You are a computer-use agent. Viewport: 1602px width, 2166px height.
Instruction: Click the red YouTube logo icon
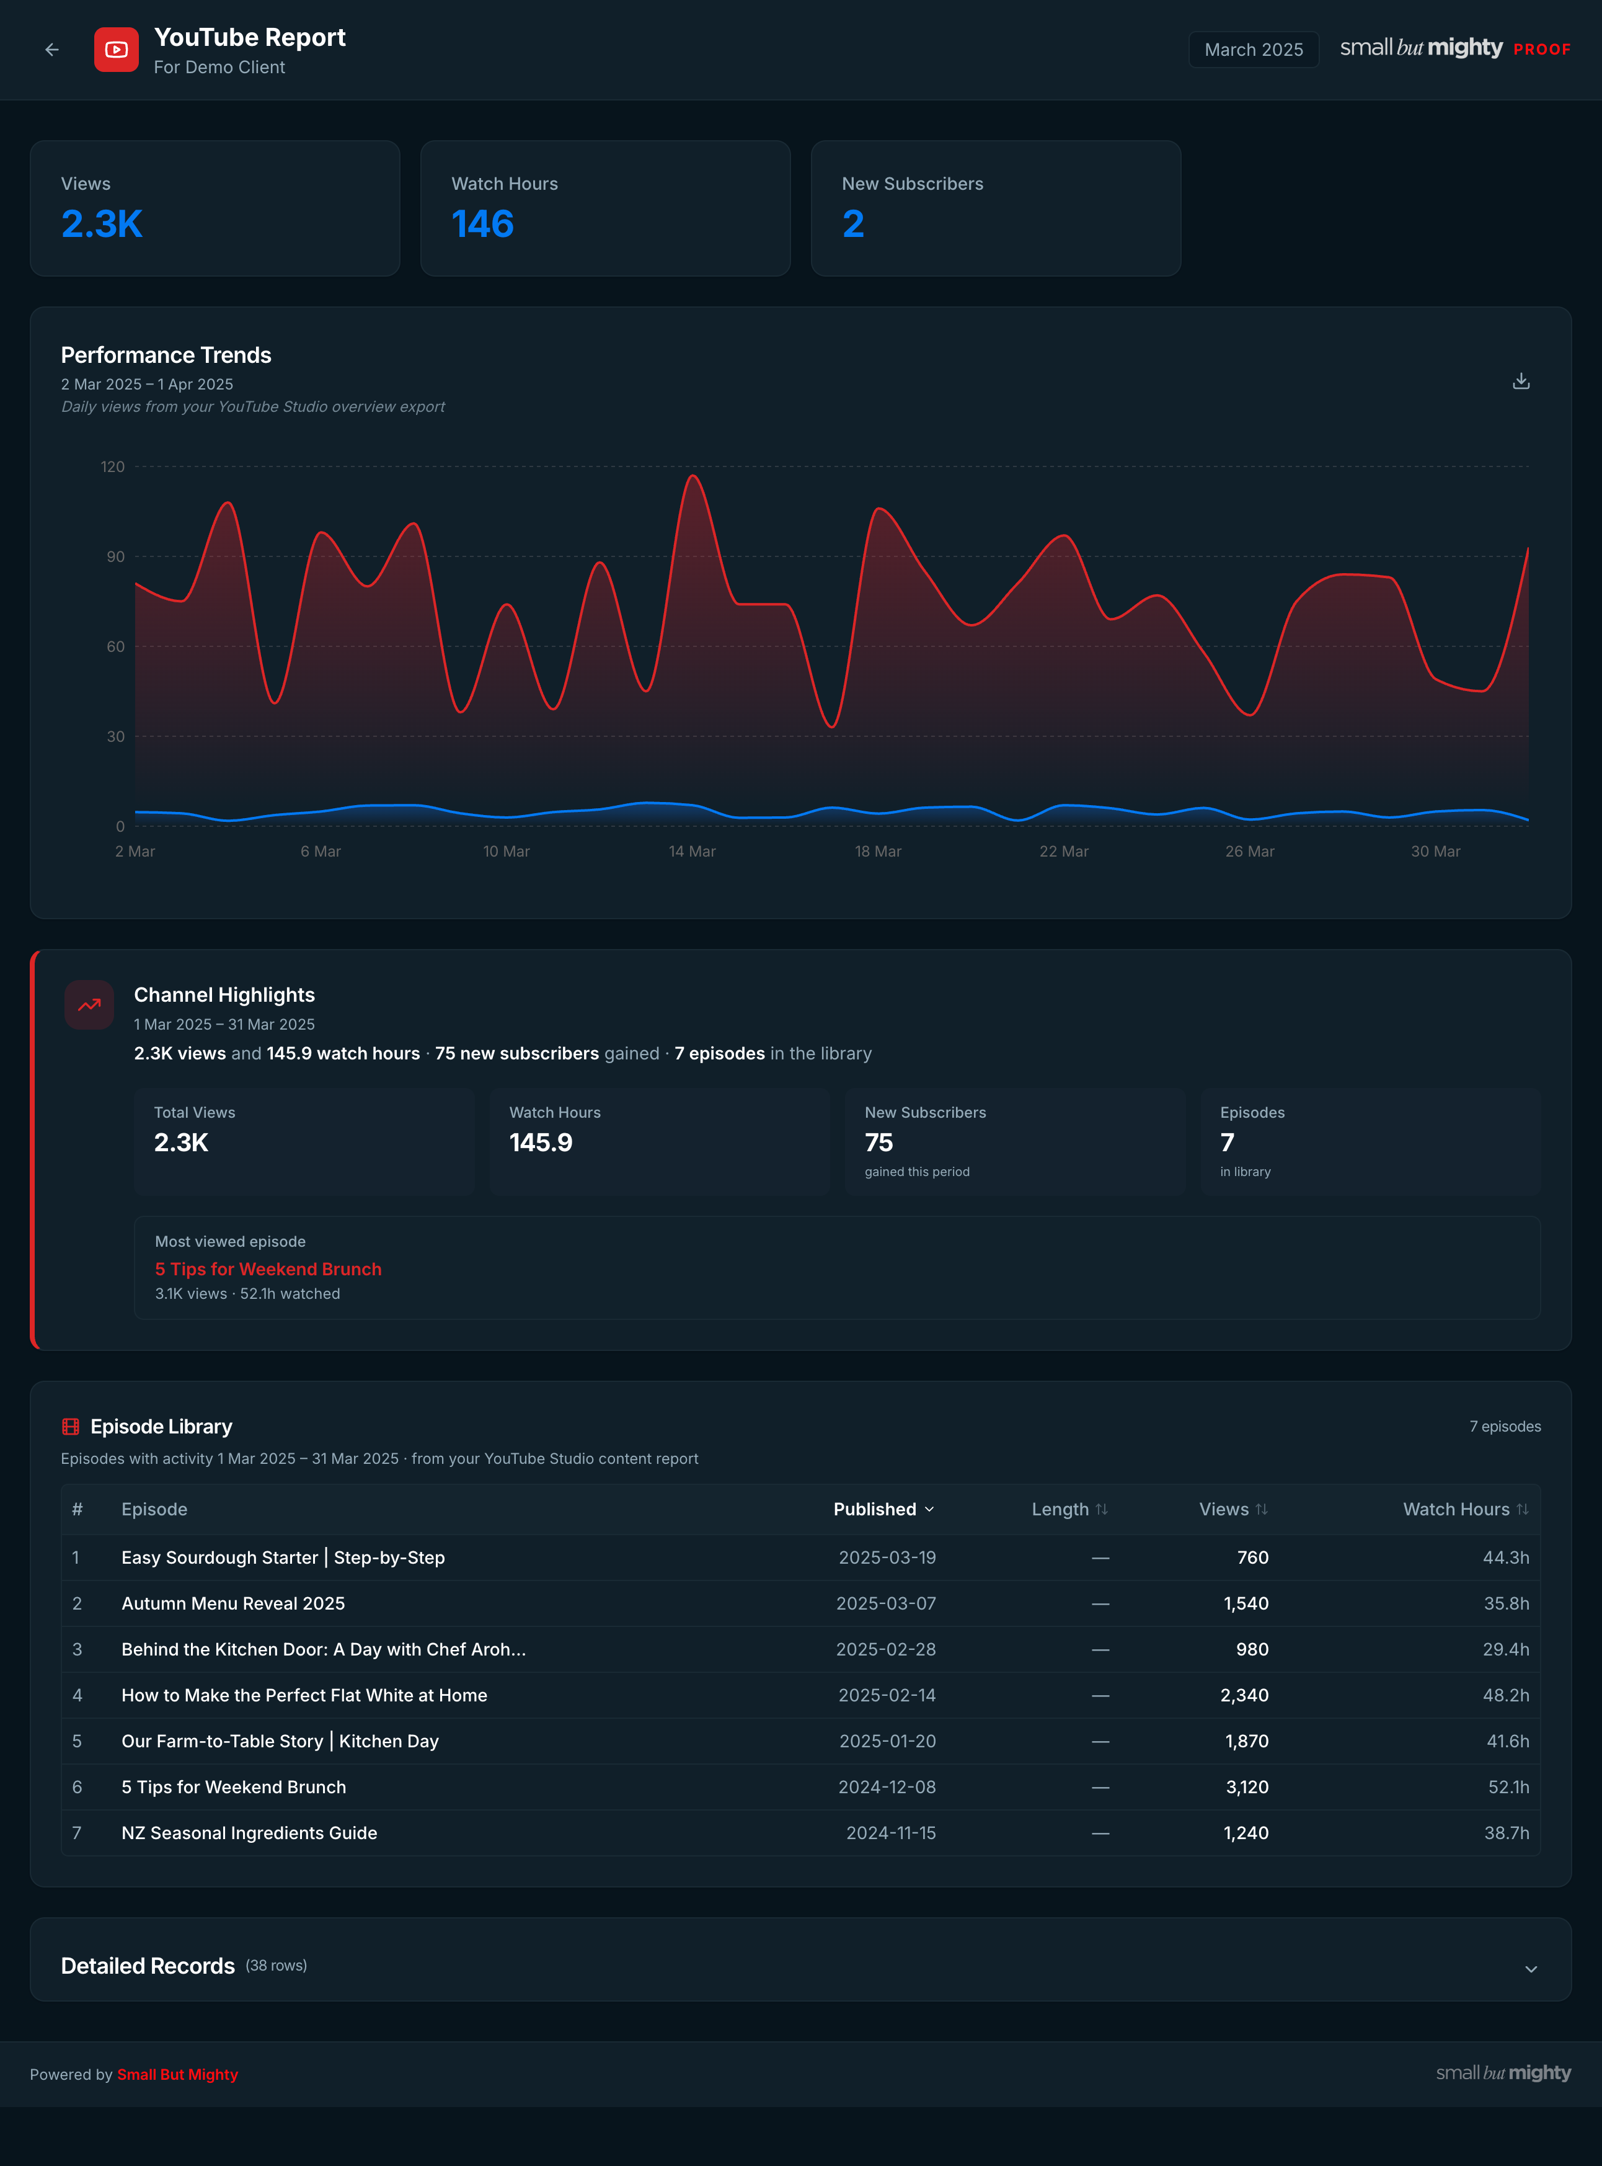pyautogui.click(x=117, y=50)
